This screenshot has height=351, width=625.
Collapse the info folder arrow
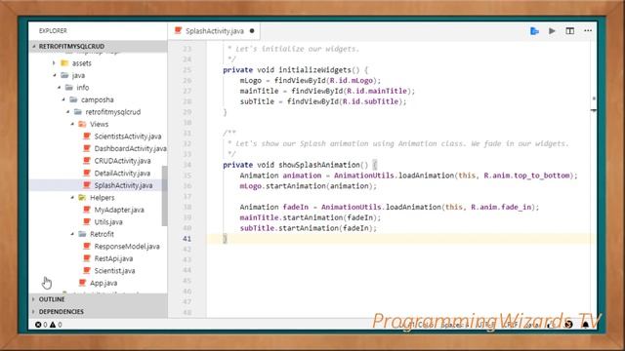click(59, 88)
